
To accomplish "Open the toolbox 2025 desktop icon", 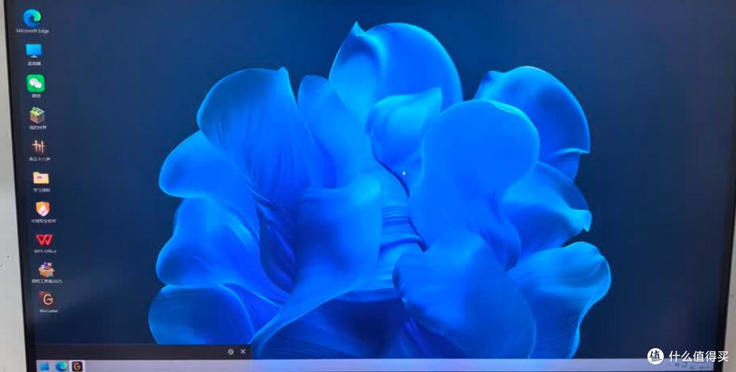I will pyautogui.click(x=46, y=270).
